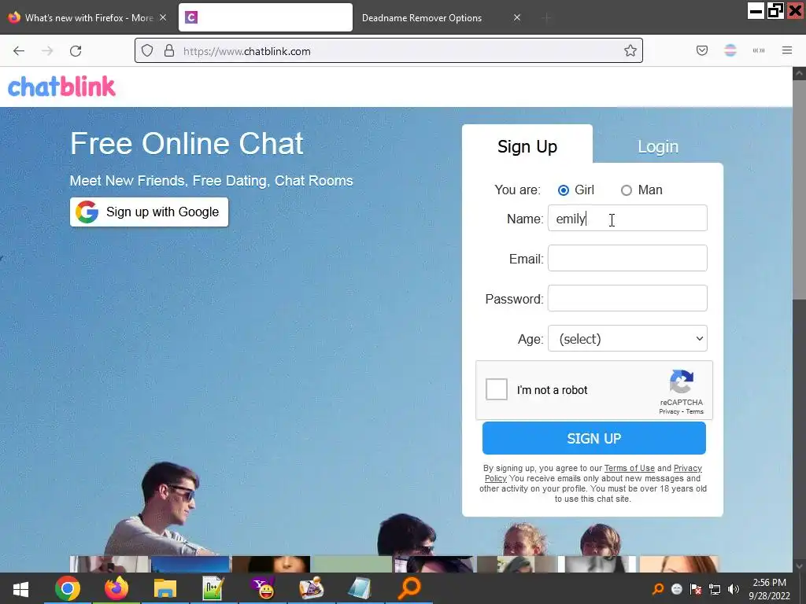
Task: Open the volume speaker tray icon
Action: pyautogui.click(x=734, y=589)
